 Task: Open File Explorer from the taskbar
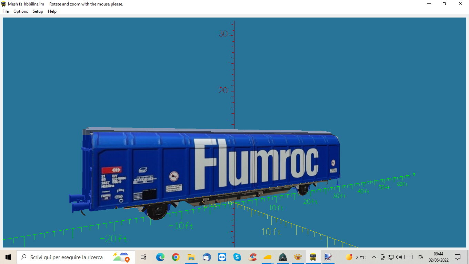(191, 257)
